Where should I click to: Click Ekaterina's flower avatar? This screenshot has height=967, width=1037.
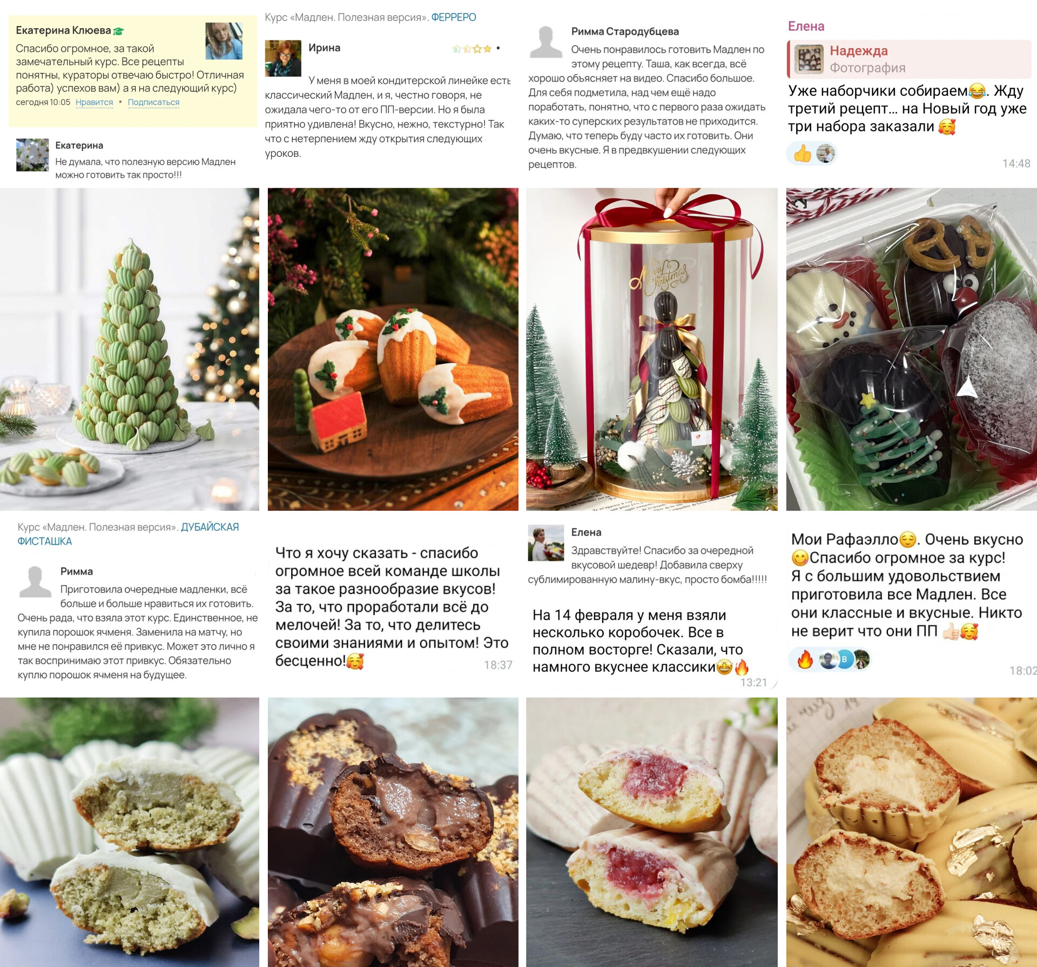coord(32,155)
